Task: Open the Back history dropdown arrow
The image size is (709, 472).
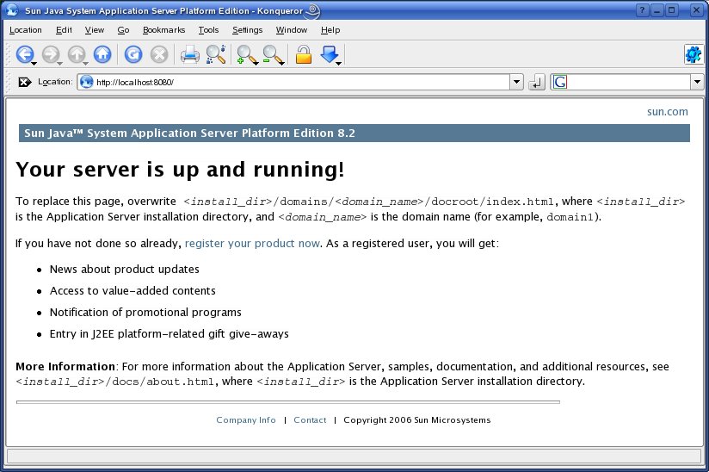Action: pyautogui.click(x=34, y=64)
